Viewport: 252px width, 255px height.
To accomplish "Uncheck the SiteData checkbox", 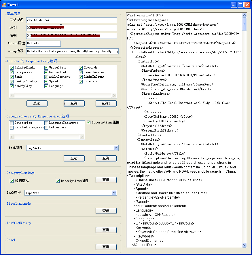I will [x=81, y=81].
